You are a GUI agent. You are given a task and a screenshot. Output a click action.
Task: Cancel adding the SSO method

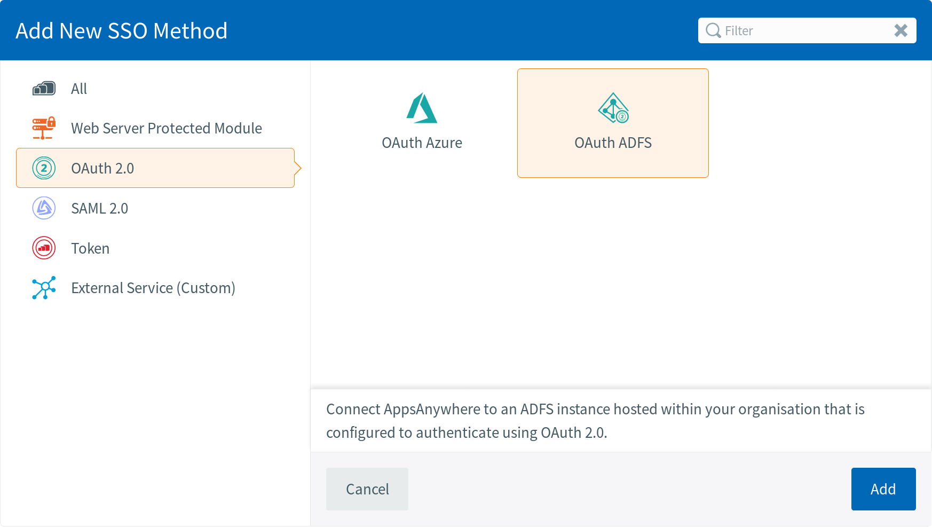(367, 489)
